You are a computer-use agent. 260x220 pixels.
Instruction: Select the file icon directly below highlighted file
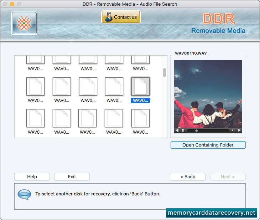(x=140, y=118)
